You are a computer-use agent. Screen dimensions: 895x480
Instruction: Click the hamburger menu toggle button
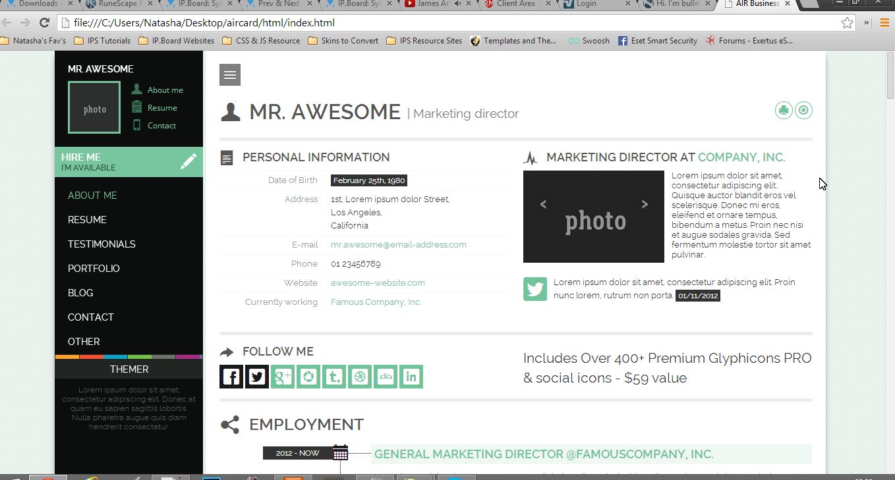[230, 75]
